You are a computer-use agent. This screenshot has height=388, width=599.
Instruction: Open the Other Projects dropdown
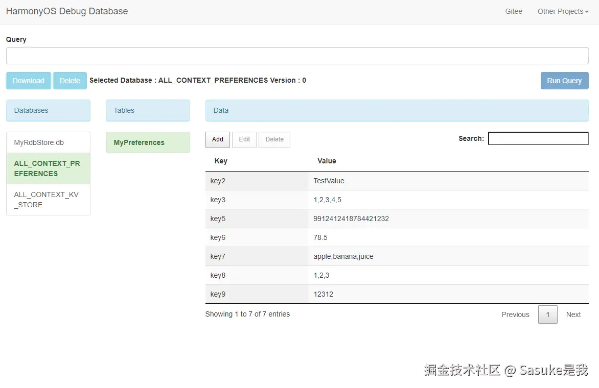pyautogui.click(x=563, y=11)
